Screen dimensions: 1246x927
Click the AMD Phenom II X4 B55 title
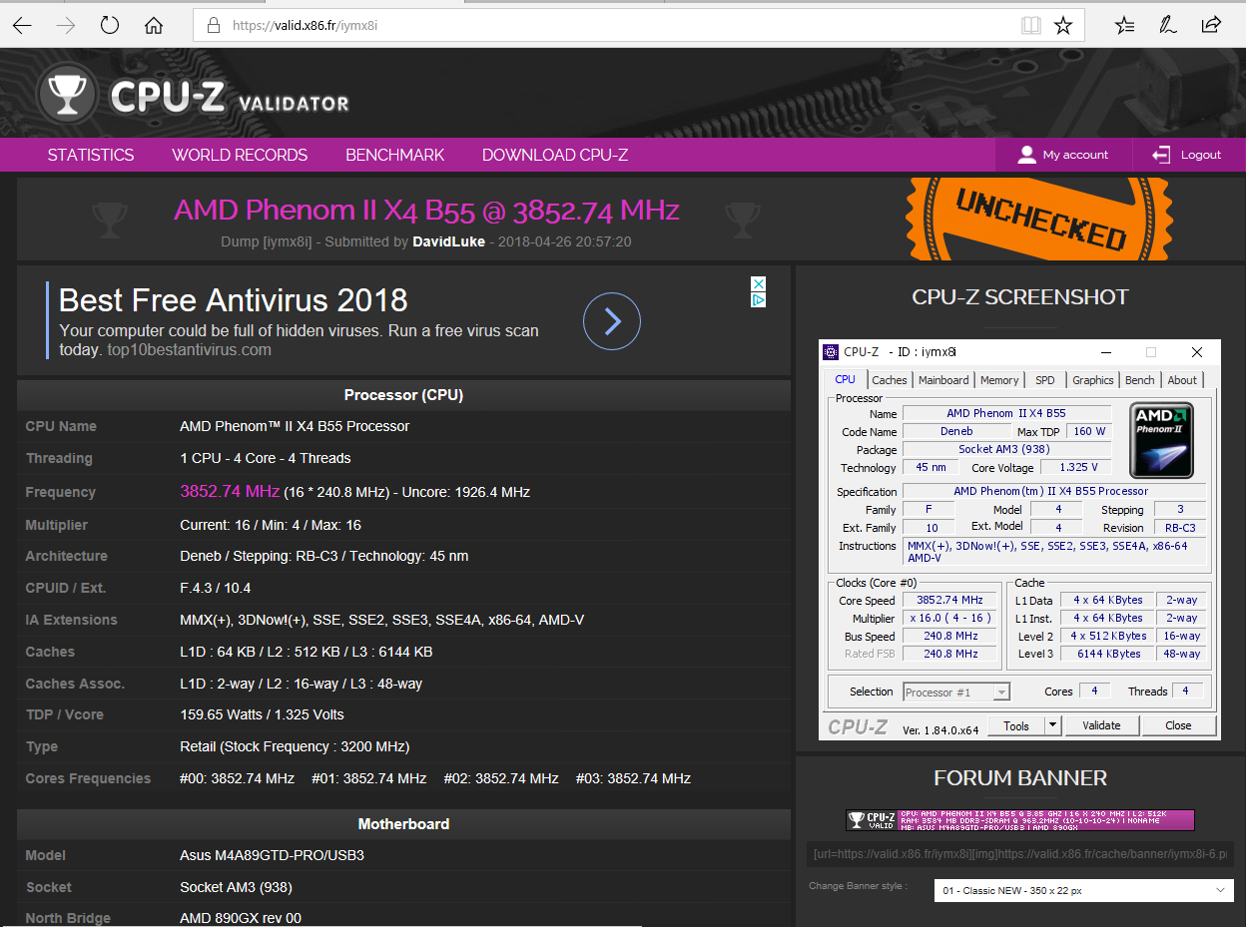pyautogui.click(x=426, y=210)
